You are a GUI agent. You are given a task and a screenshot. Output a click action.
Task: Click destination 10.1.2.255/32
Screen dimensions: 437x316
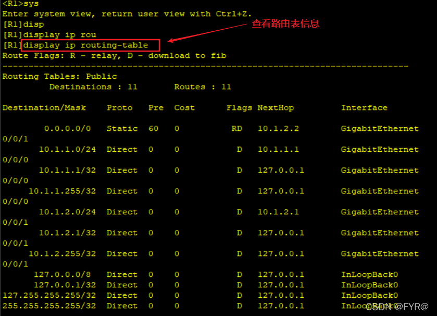click(x=62, y=254)
